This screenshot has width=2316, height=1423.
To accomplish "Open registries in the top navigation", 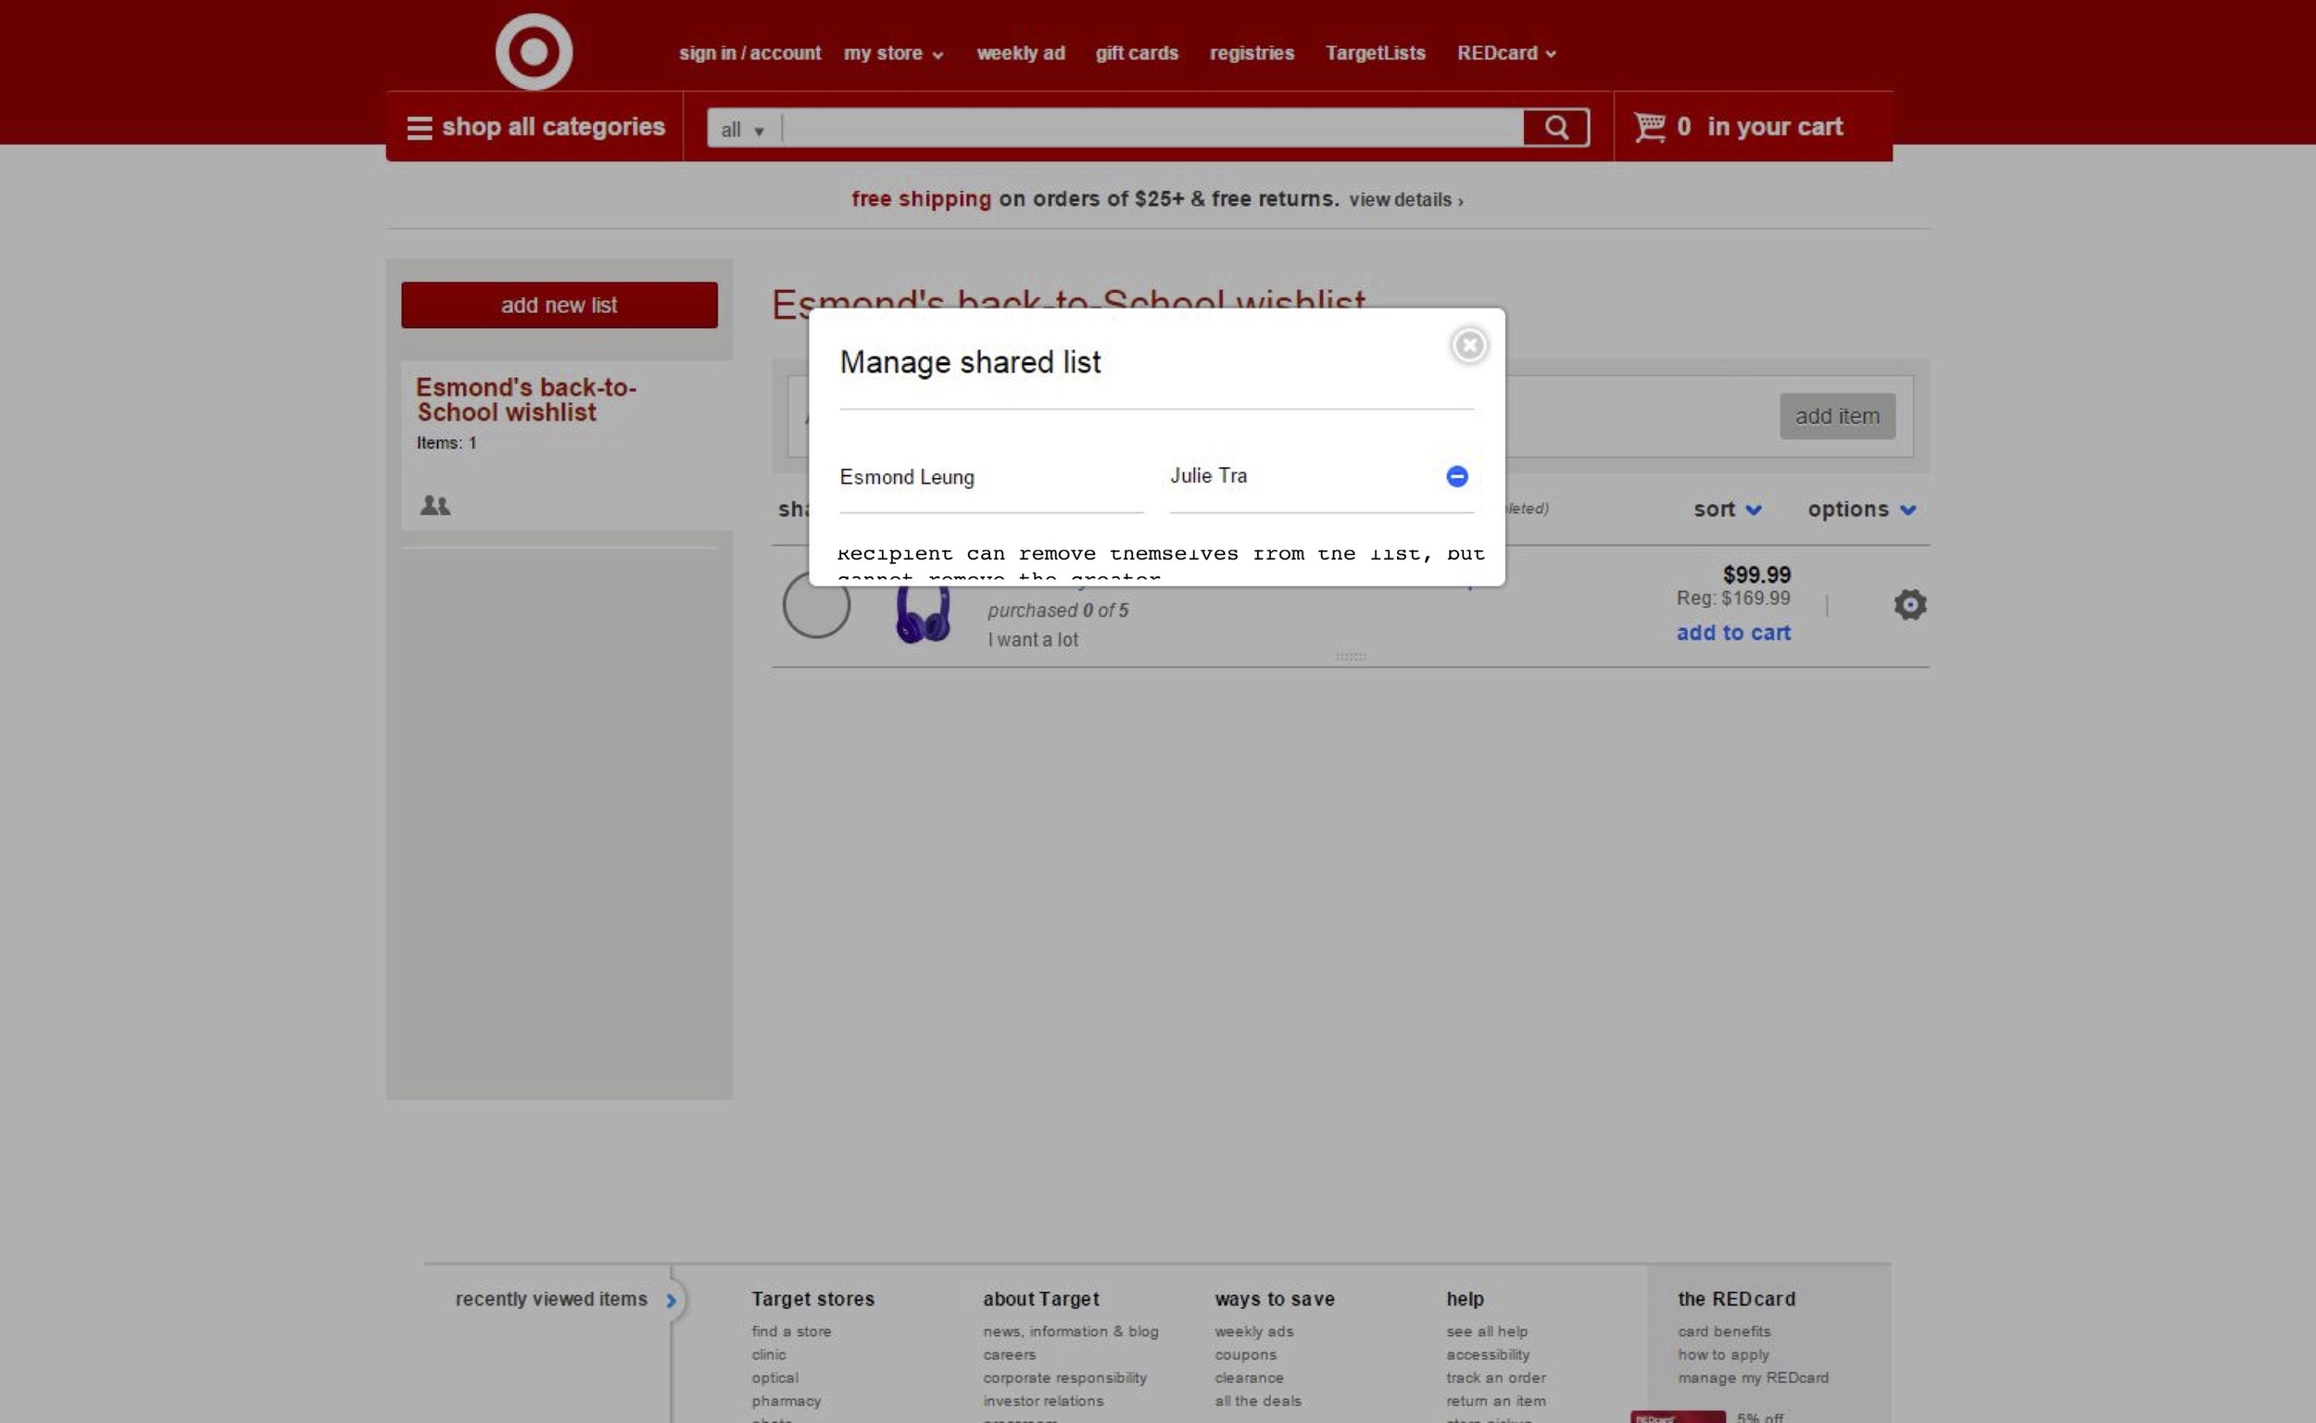I will (x=1252, y=54).
